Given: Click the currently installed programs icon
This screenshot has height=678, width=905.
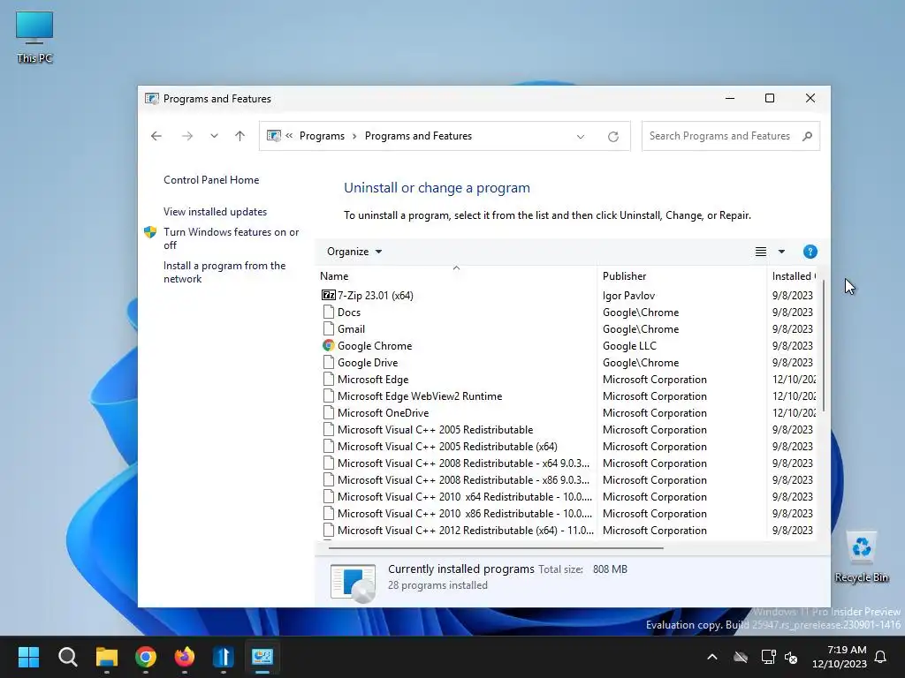Looking at the screenshot, I should 353,583.
